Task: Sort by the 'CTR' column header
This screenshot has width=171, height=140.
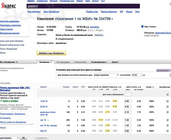Action: click(x=83, y=87)
